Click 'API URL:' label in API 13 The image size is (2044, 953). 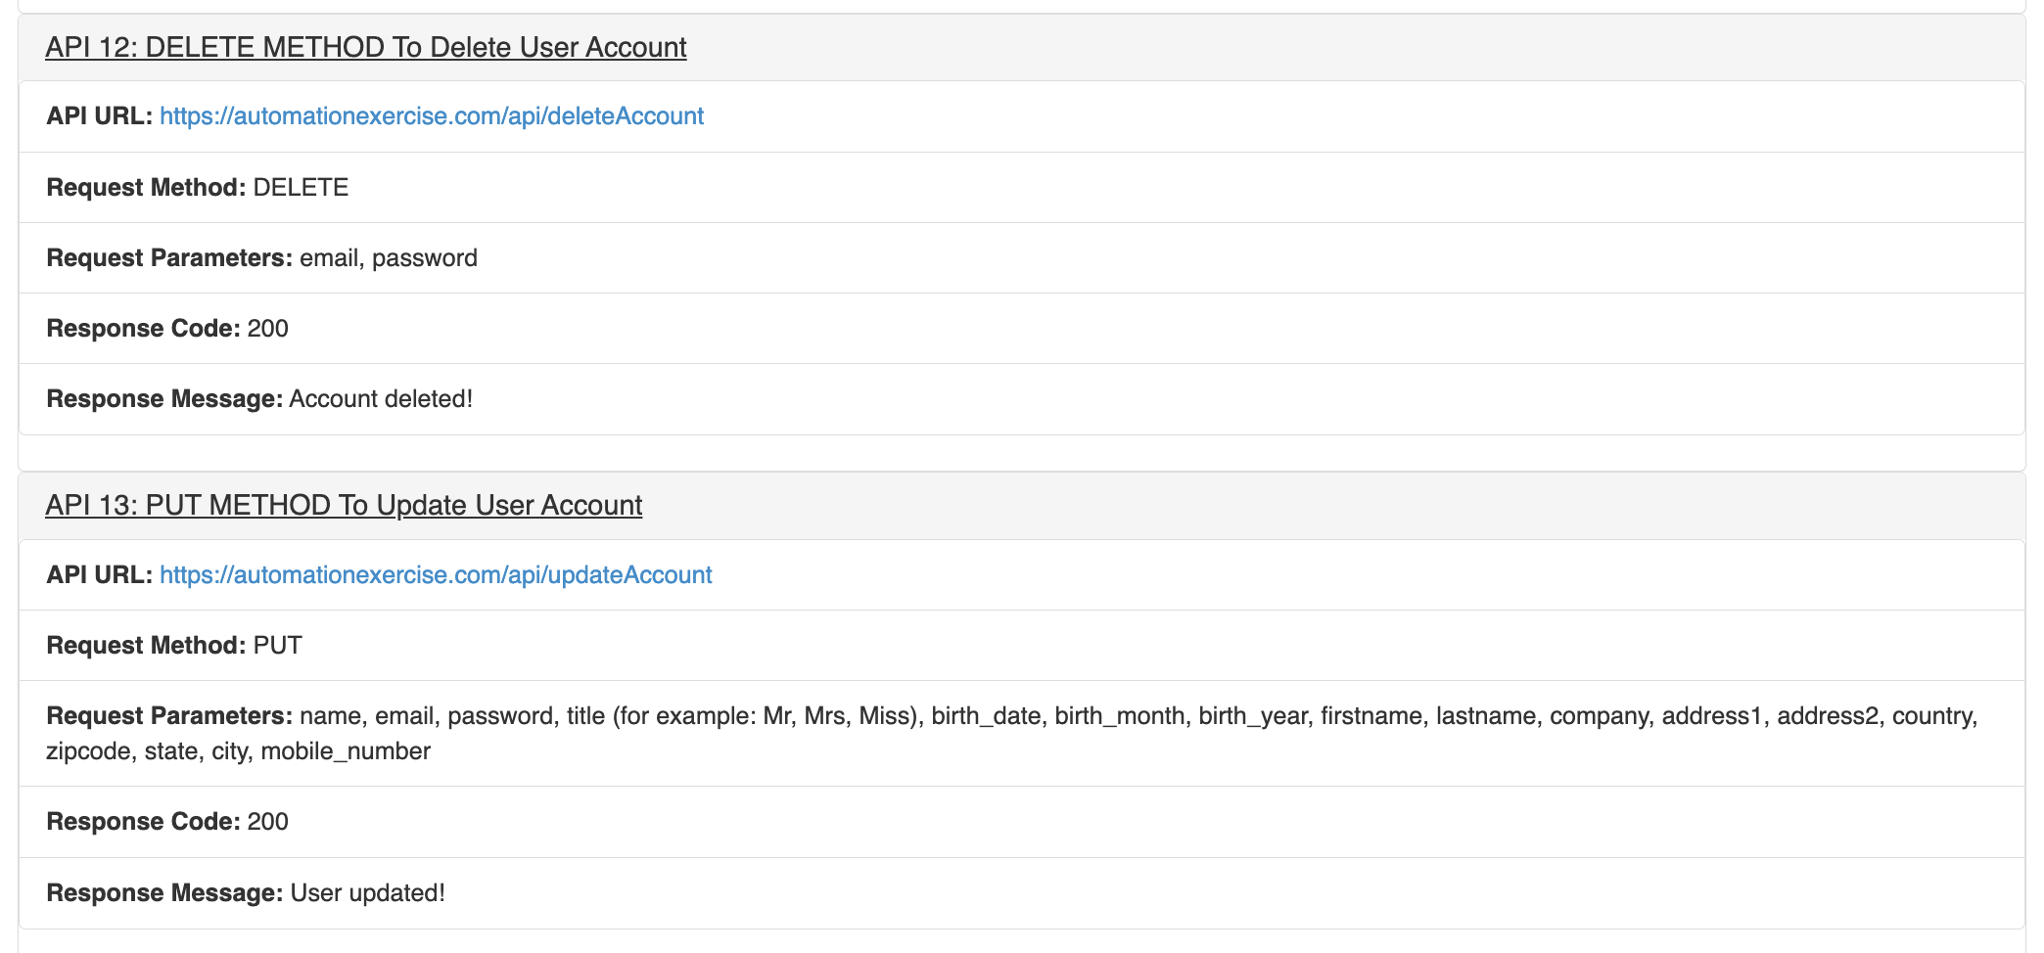[99, 574]
